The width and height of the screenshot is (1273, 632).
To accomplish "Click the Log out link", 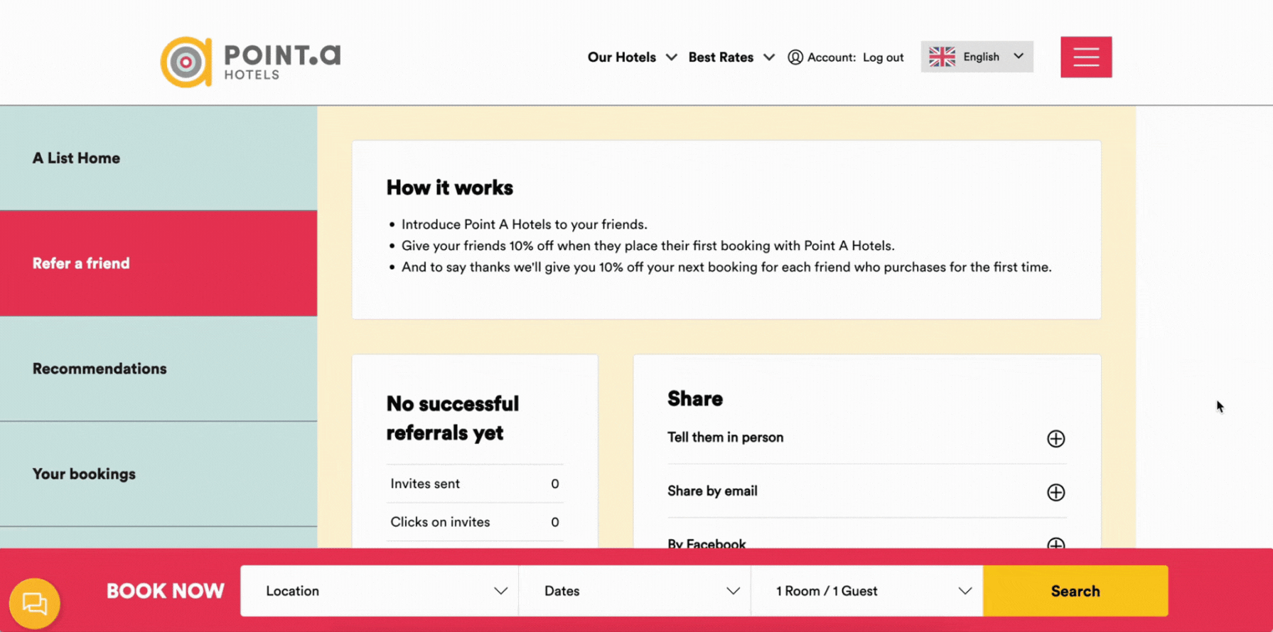I will 883,58.
